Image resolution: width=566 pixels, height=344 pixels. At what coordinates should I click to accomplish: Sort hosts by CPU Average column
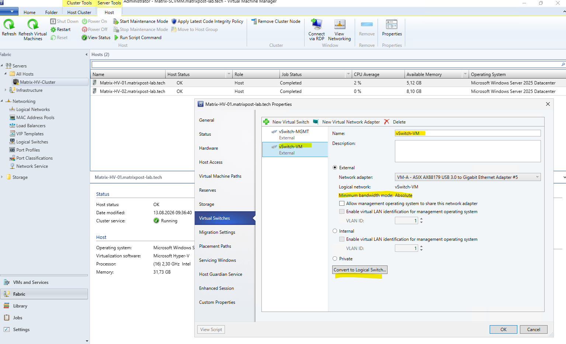click(x=378, y=74)
